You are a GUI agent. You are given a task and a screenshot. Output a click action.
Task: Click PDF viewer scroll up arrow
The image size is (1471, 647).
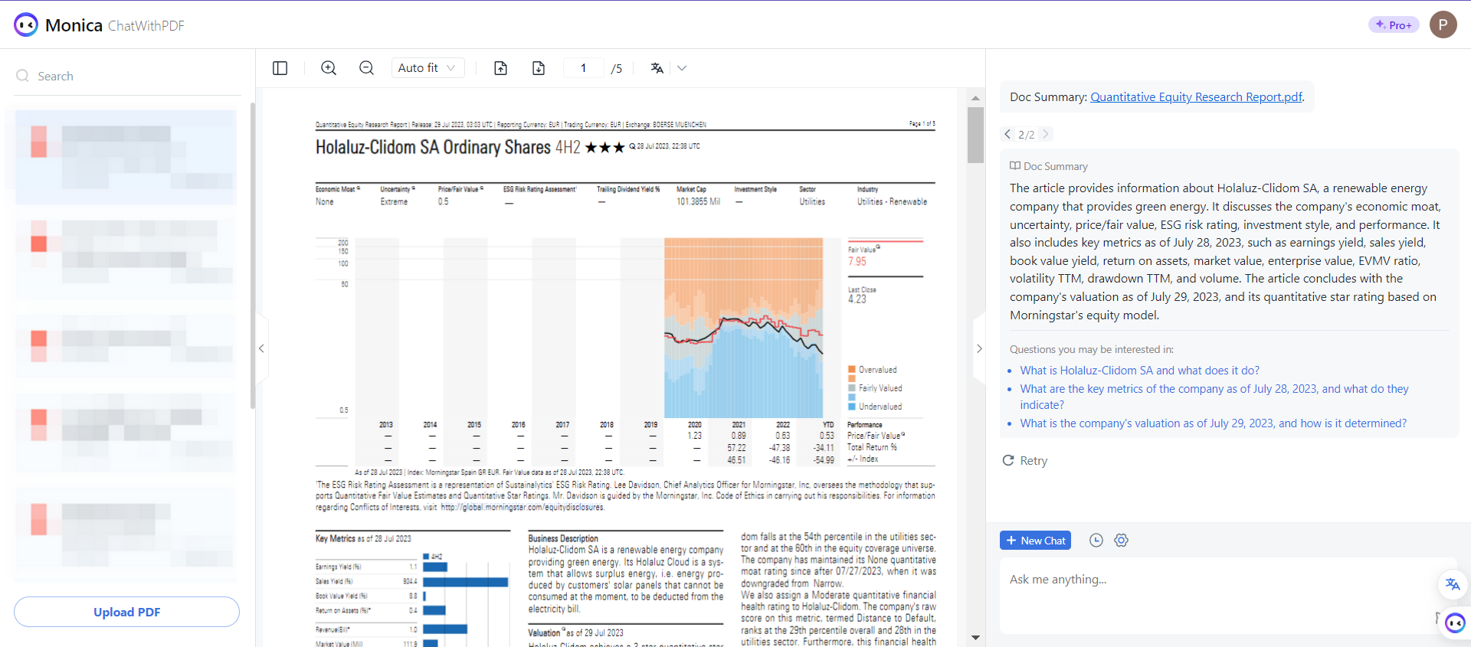pyautogui.click(x=975, y=98)
